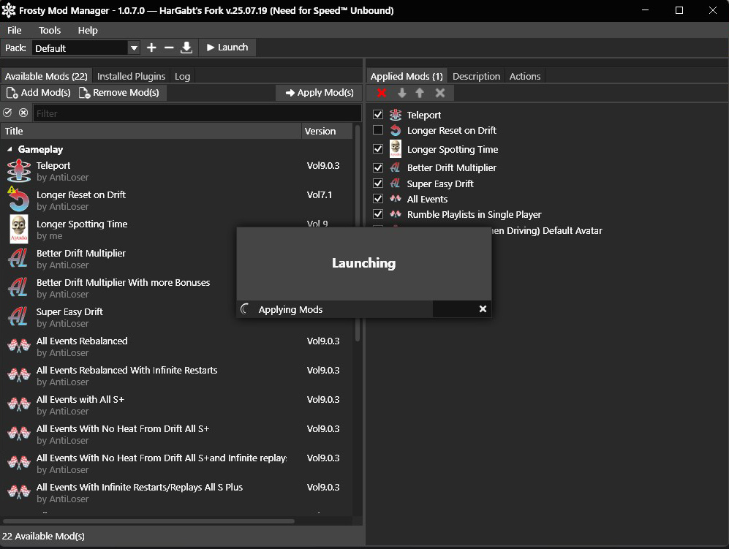Switch to the Log tab
This screenshot has height=549, width=729.
coord(182,76)
